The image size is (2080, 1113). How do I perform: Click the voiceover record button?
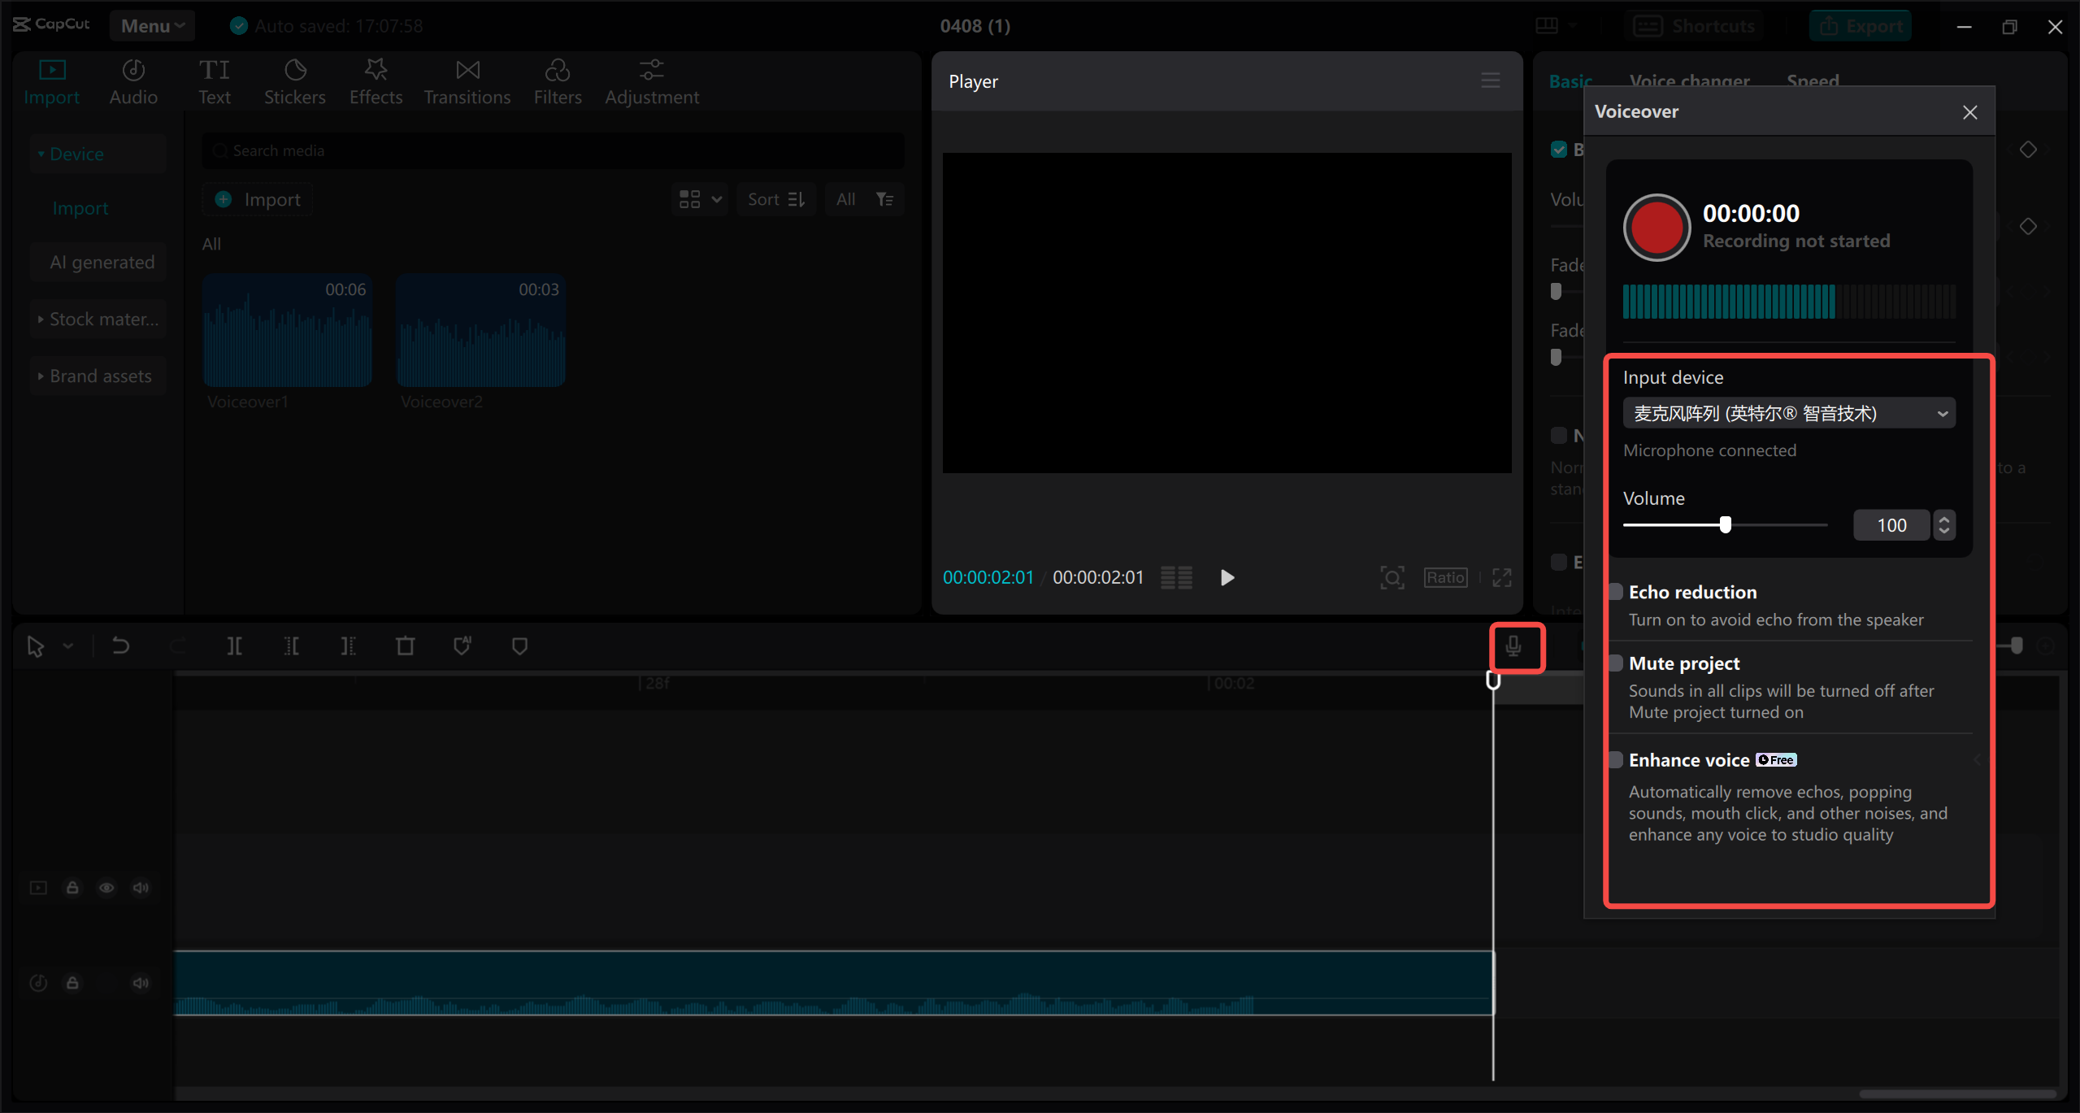[1652, 223]
